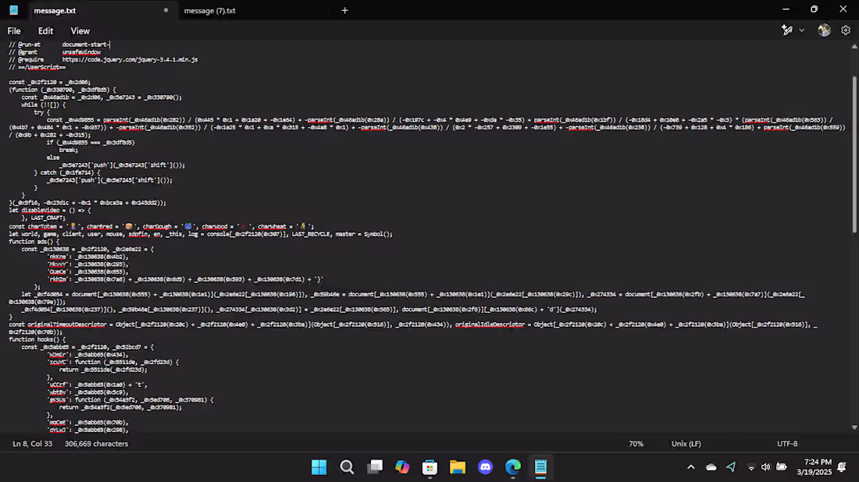Open taskbar Search
The image size is (859, 482).
click(347, 467)
